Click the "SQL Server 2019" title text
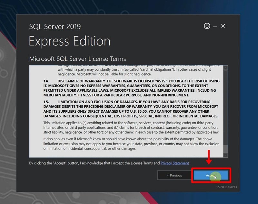Image resolution: width=258 pixels, height=204 pixels. click(55, 26)
